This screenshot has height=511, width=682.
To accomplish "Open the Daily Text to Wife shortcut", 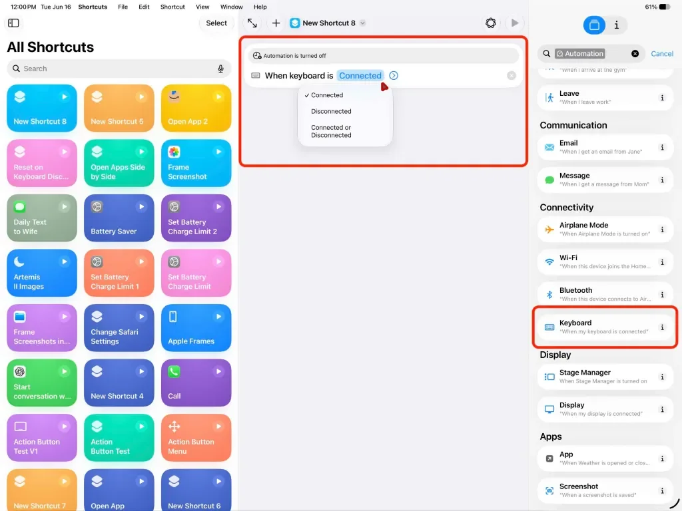I will [42, 218].
